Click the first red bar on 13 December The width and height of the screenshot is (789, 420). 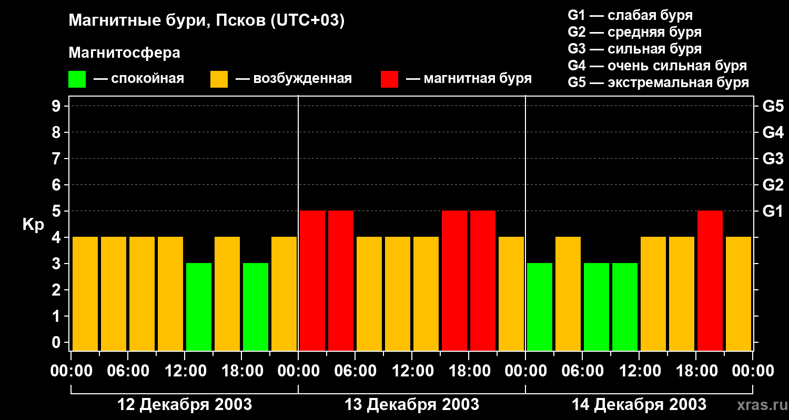click(312, 280)
